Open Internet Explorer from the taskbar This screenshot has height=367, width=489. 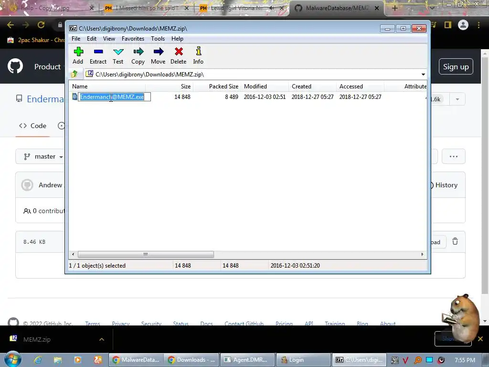[38, 360]
